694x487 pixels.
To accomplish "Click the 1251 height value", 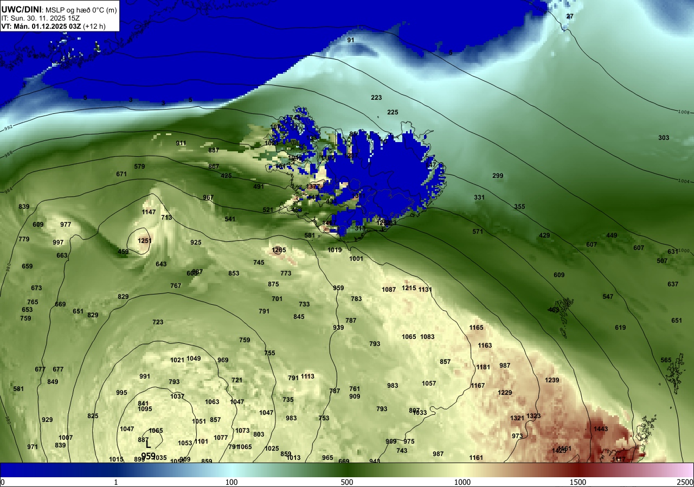I will (145, 241).
